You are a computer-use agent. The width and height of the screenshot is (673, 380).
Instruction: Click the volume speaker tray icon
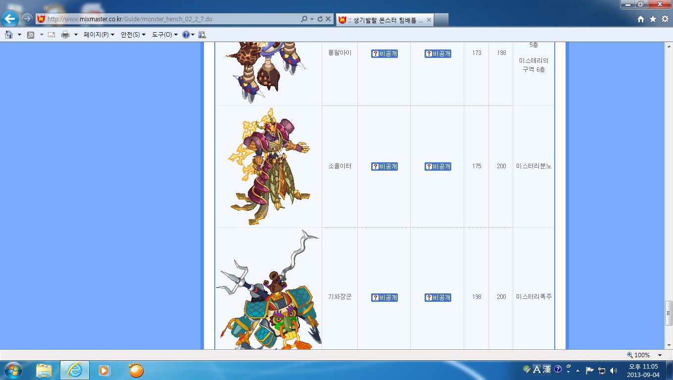614,370
